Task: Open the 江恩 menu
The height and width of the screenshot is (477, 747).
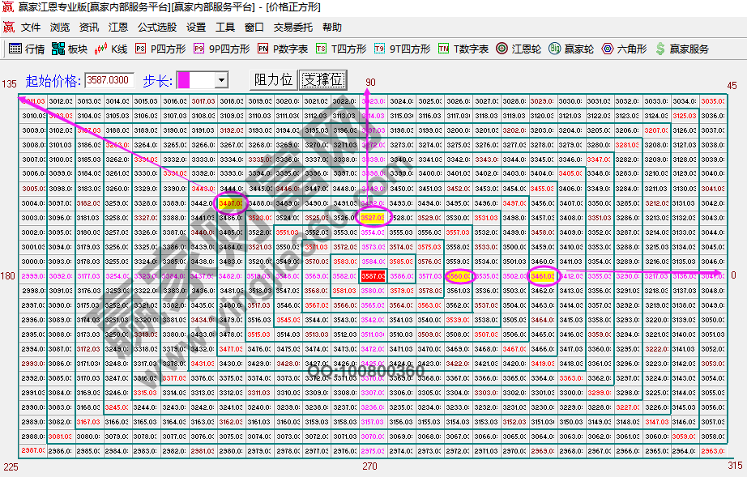Action: coord(117,27)
